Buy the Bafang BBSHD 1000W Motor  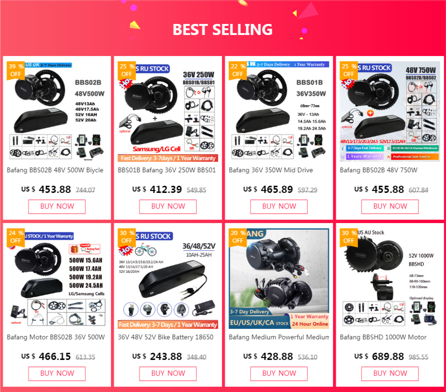[390, 373]
